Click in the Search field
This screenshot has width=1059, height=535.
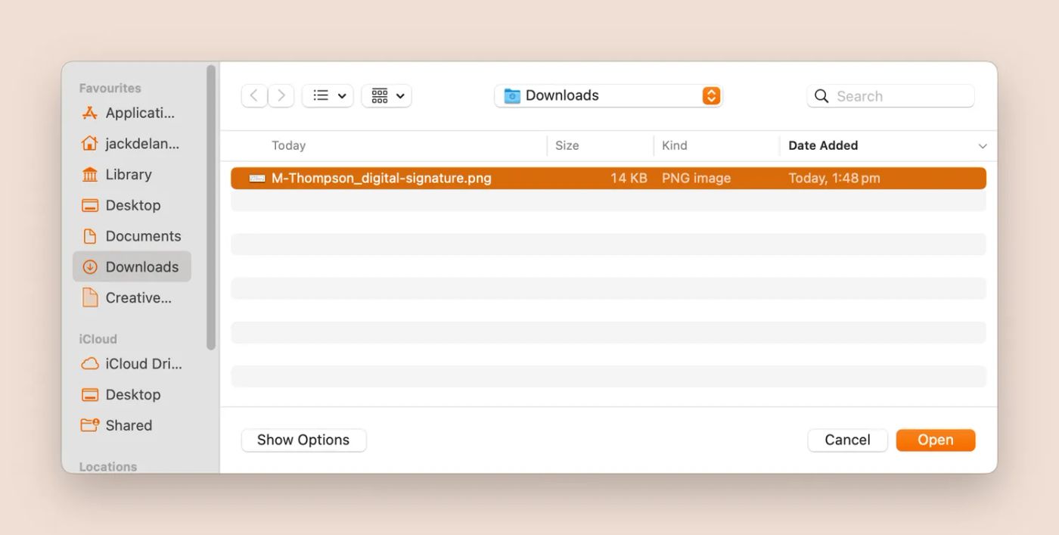[x=893, y=96]
